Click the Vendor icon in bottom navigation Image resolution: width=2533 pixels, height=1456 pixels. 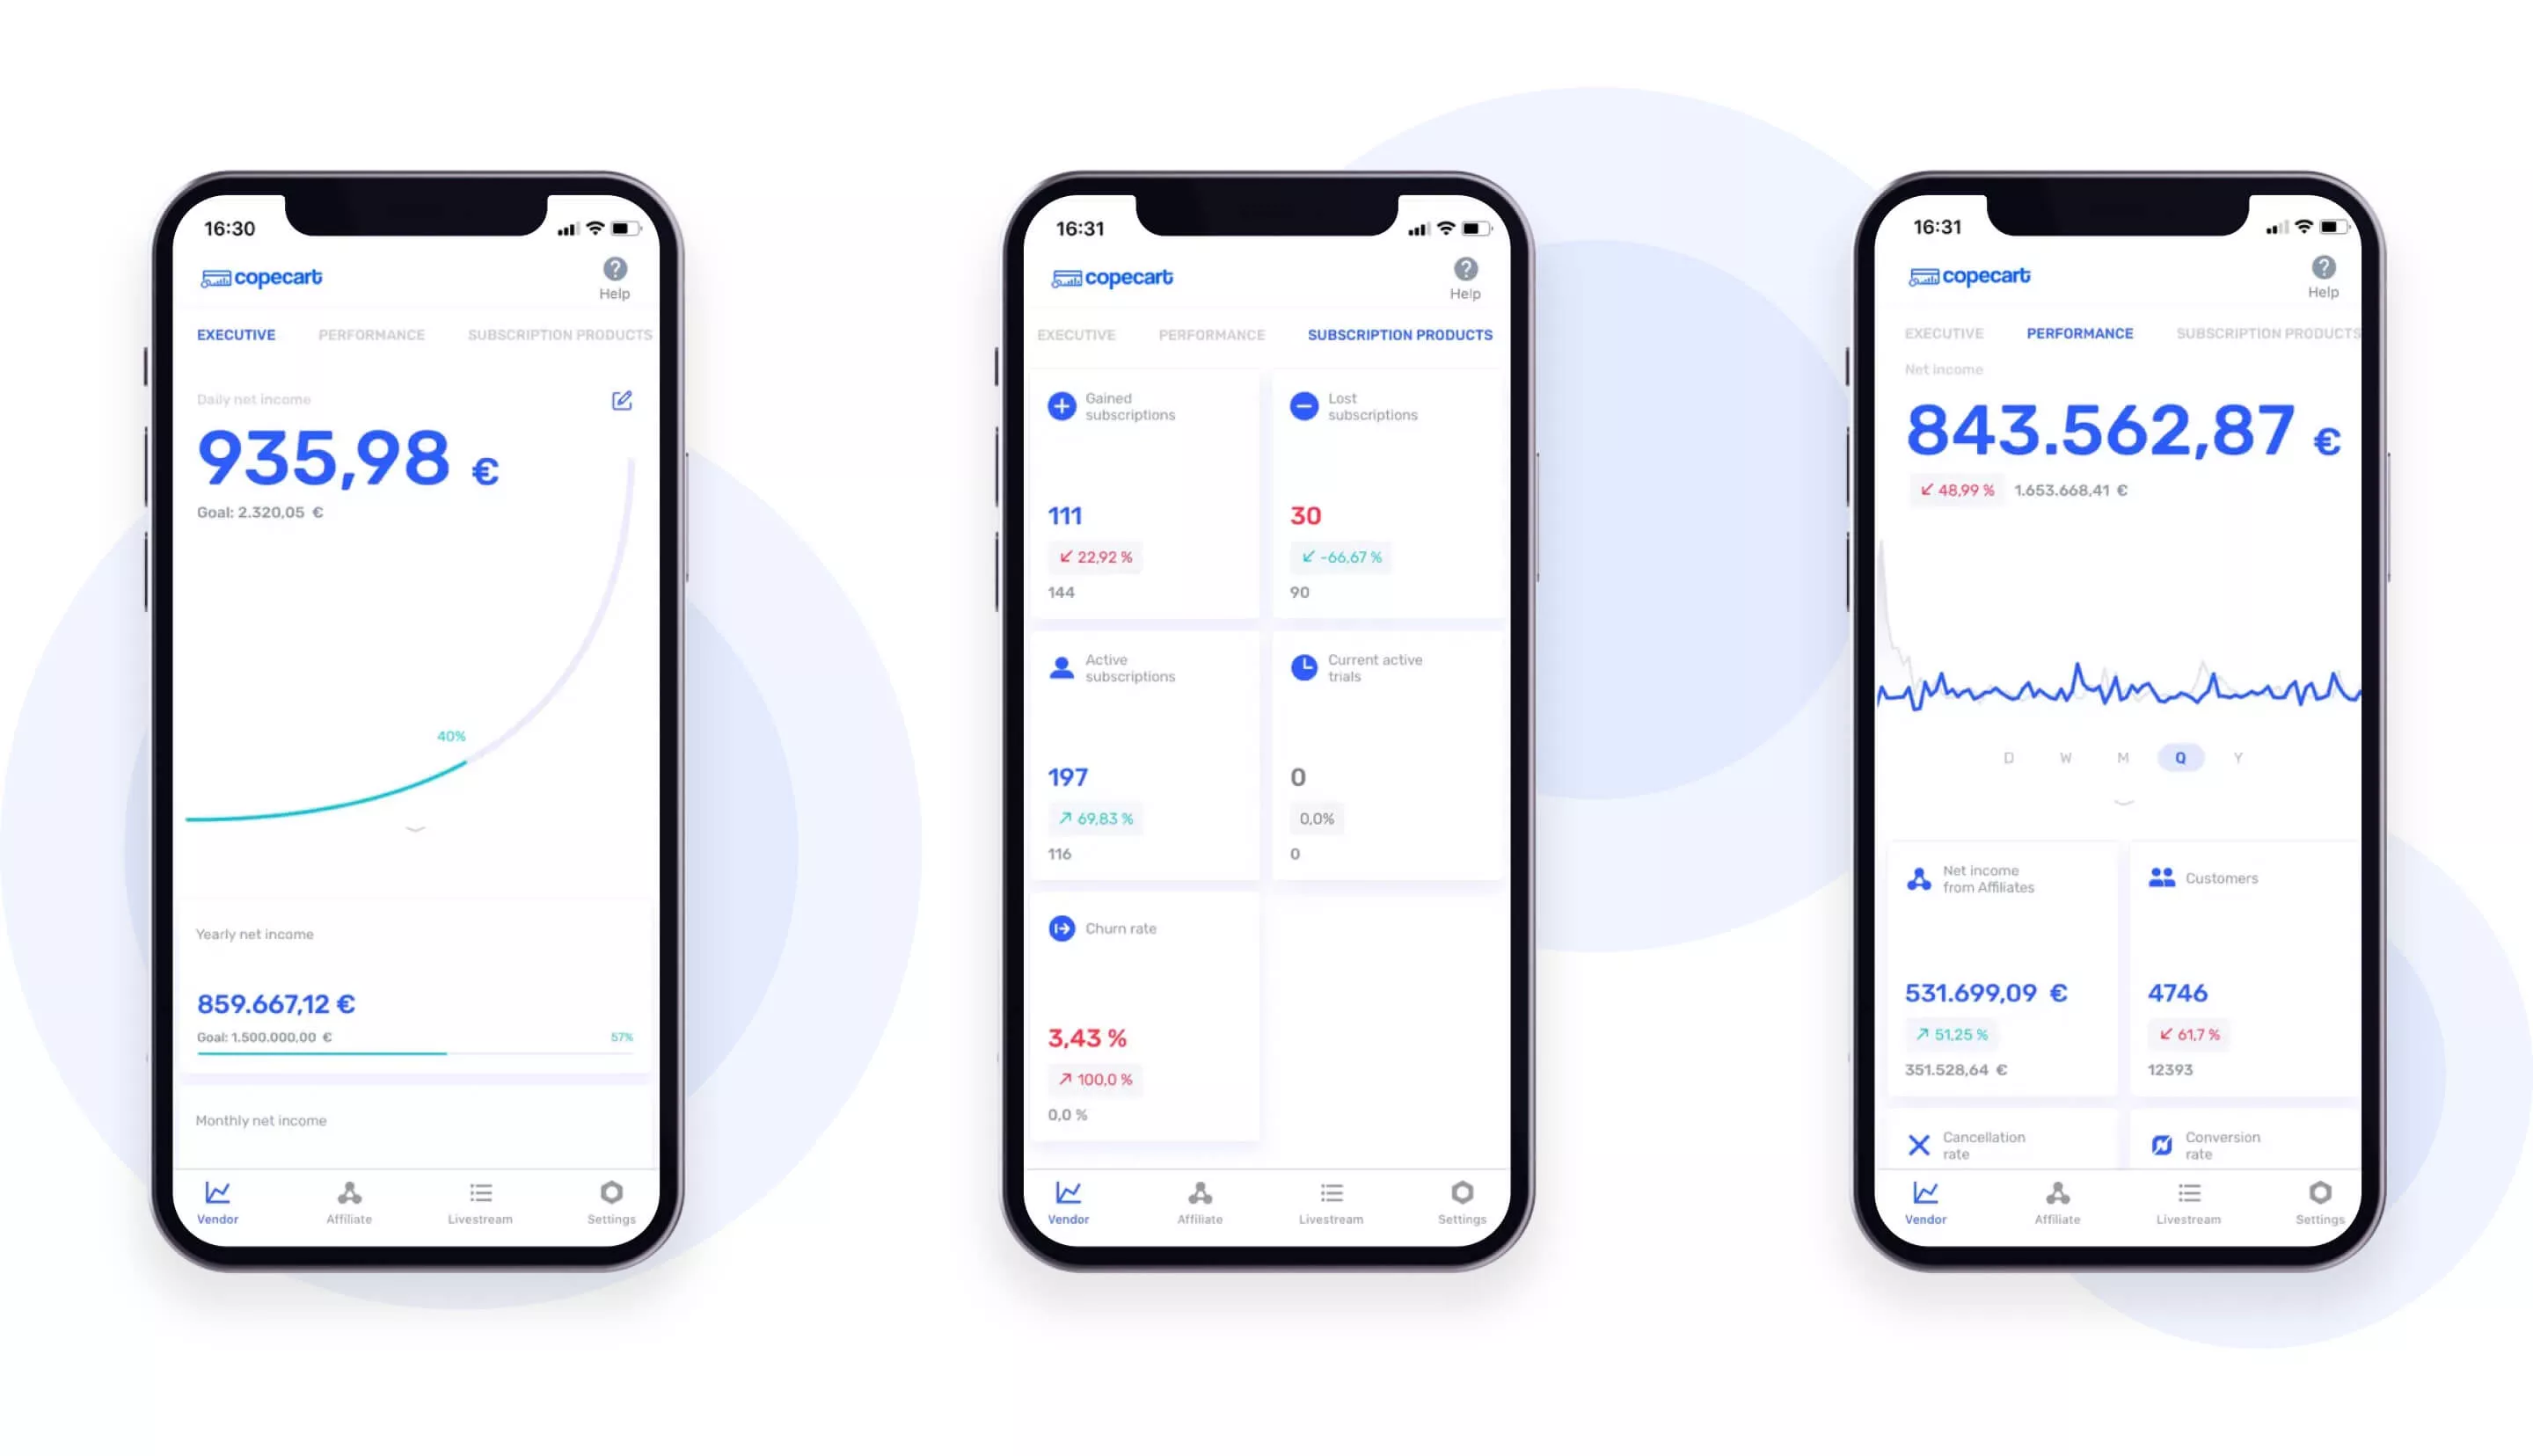(x=217, y=1193)
